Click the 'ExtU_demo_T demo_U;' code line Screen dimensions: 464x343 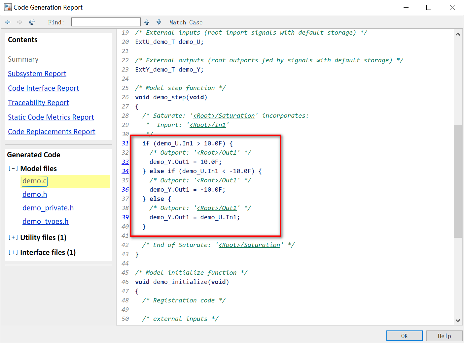(169, 42)
